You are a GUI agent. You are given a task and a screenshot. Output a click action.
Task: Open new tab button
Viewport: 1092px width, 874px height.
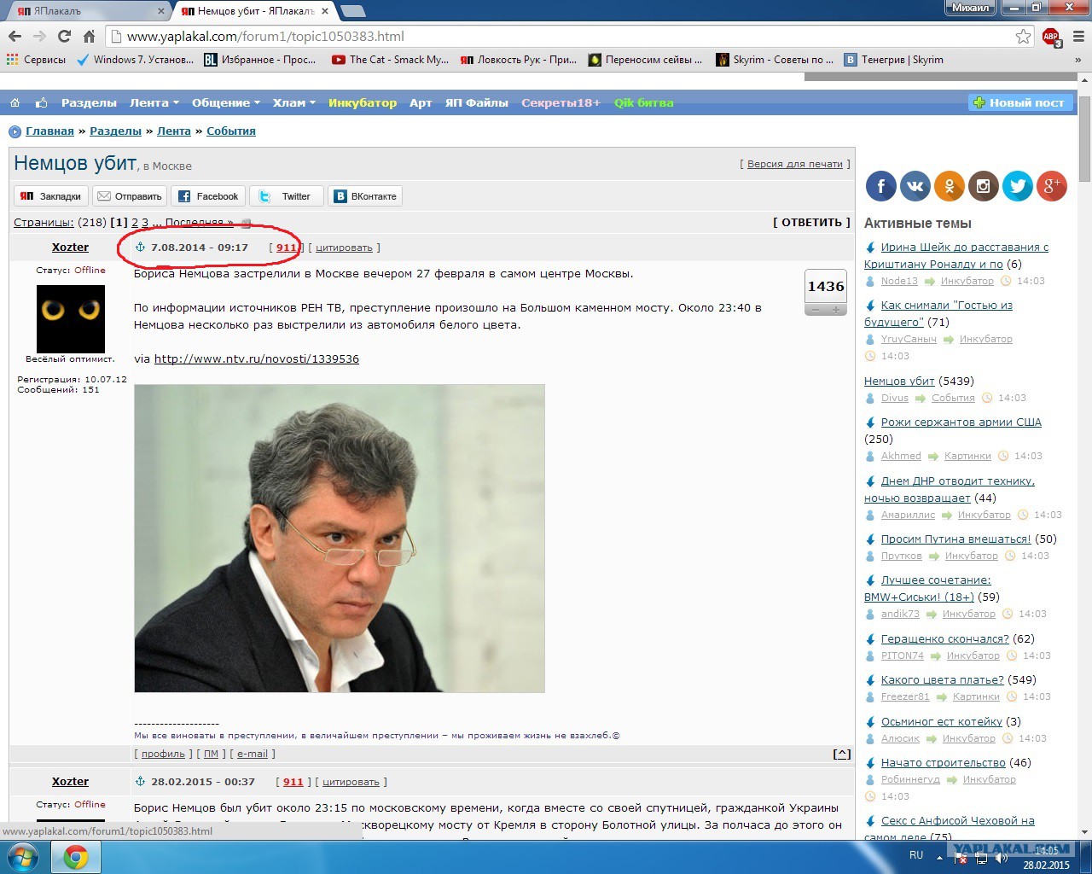click(x=353, y=11)
